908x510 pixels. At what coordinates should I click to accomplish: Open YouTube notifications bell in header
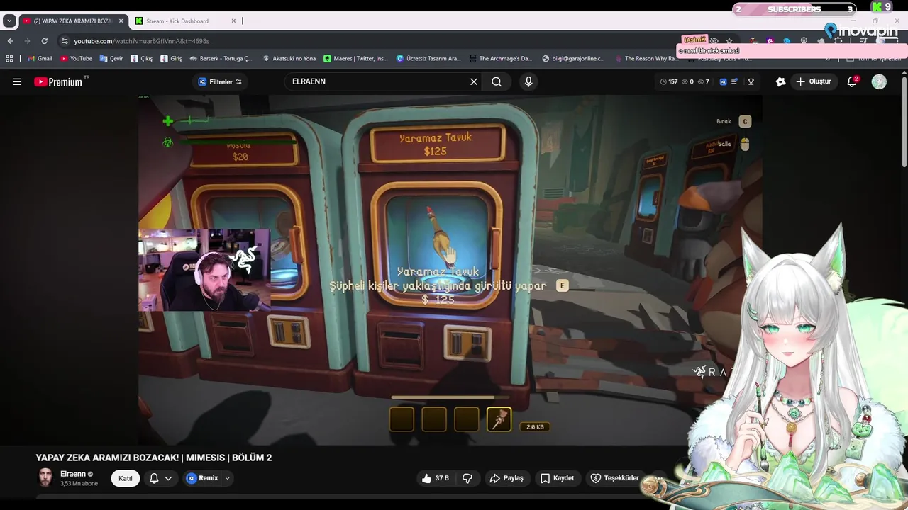(852, 81)
